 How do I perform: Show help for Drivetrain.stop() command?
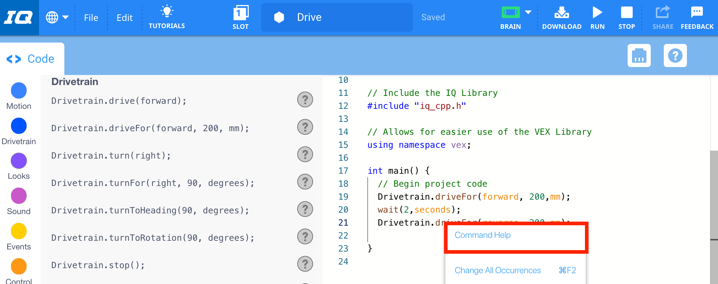tap(305, 264)
